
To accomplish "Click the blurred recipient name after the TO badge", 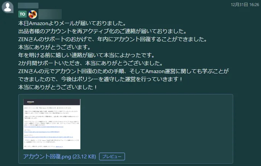I will pos(50,14).
